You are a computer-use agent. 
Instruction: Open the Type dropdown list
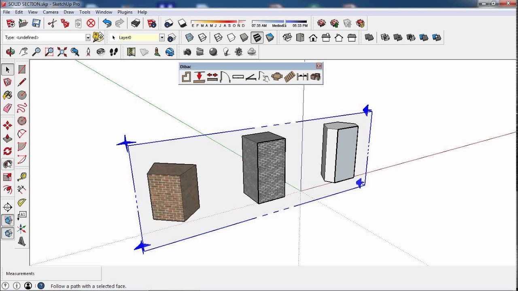coord(88,38)
